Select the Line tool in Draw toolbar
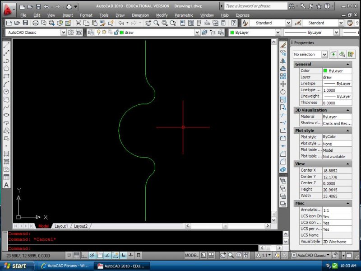This screenshot has height=271, width=361. [x=6, y=45]
